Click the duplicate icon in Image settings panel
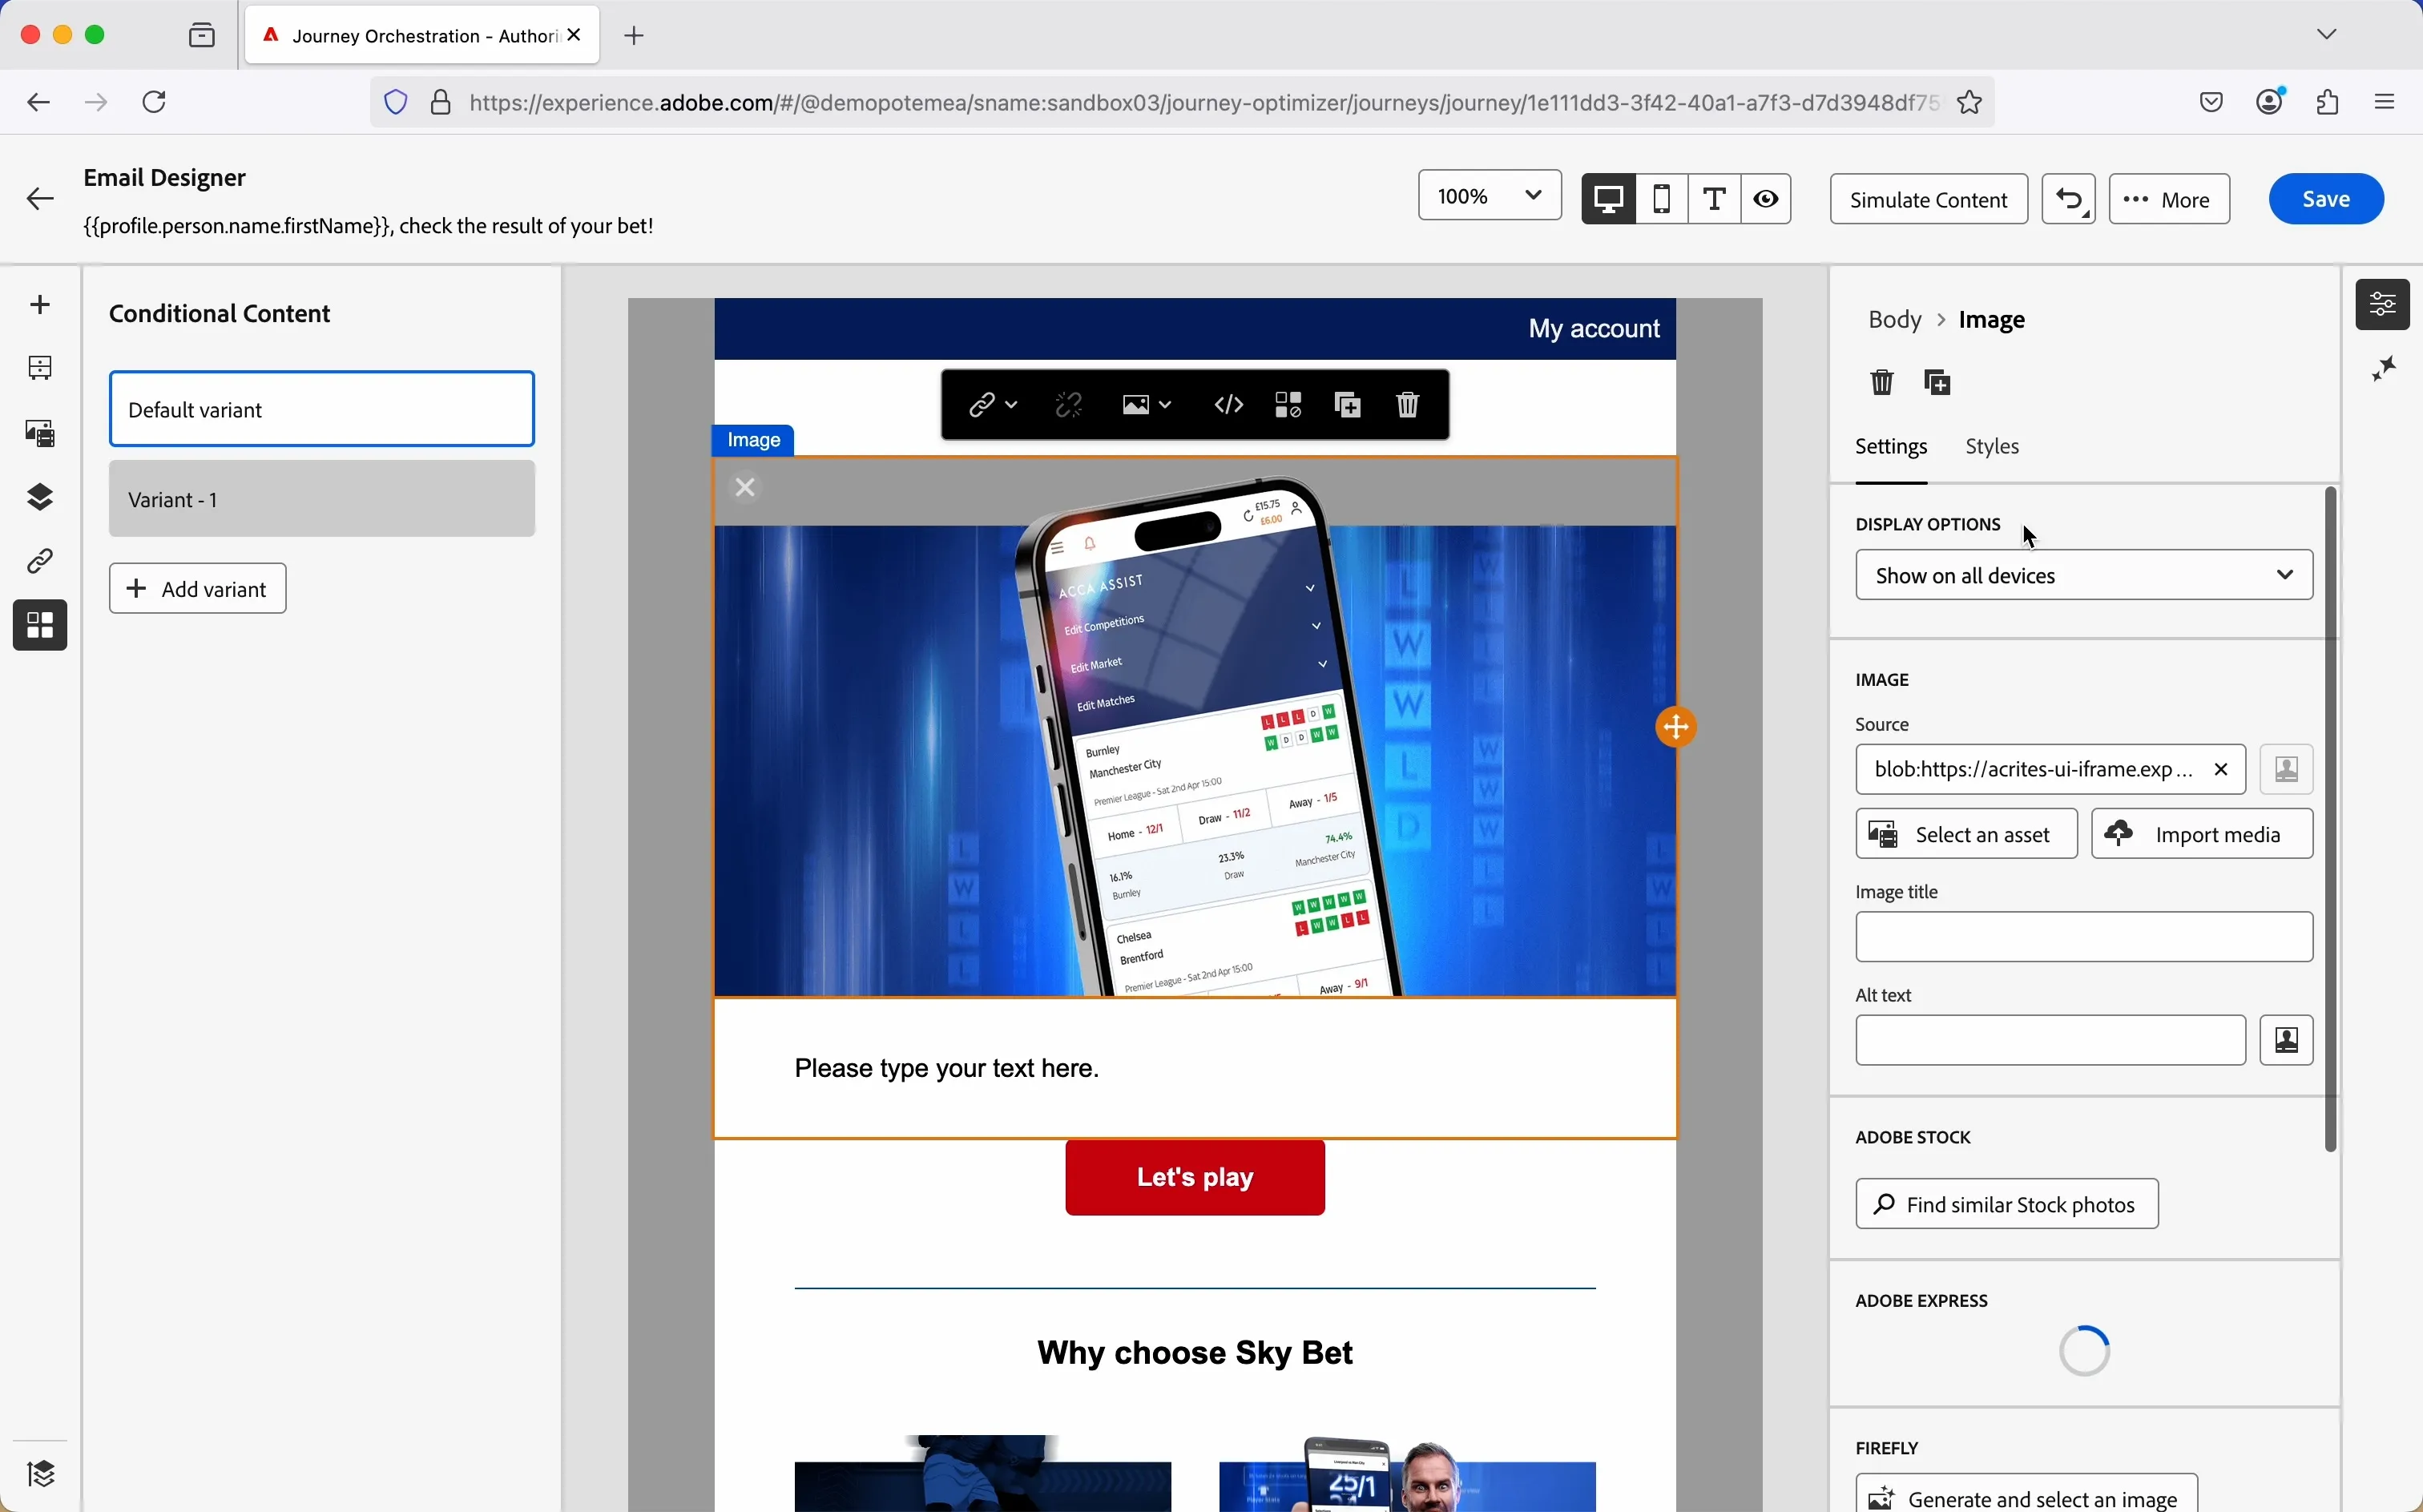Screen dimensions: 2423x1512 (x=1939, y=382)
